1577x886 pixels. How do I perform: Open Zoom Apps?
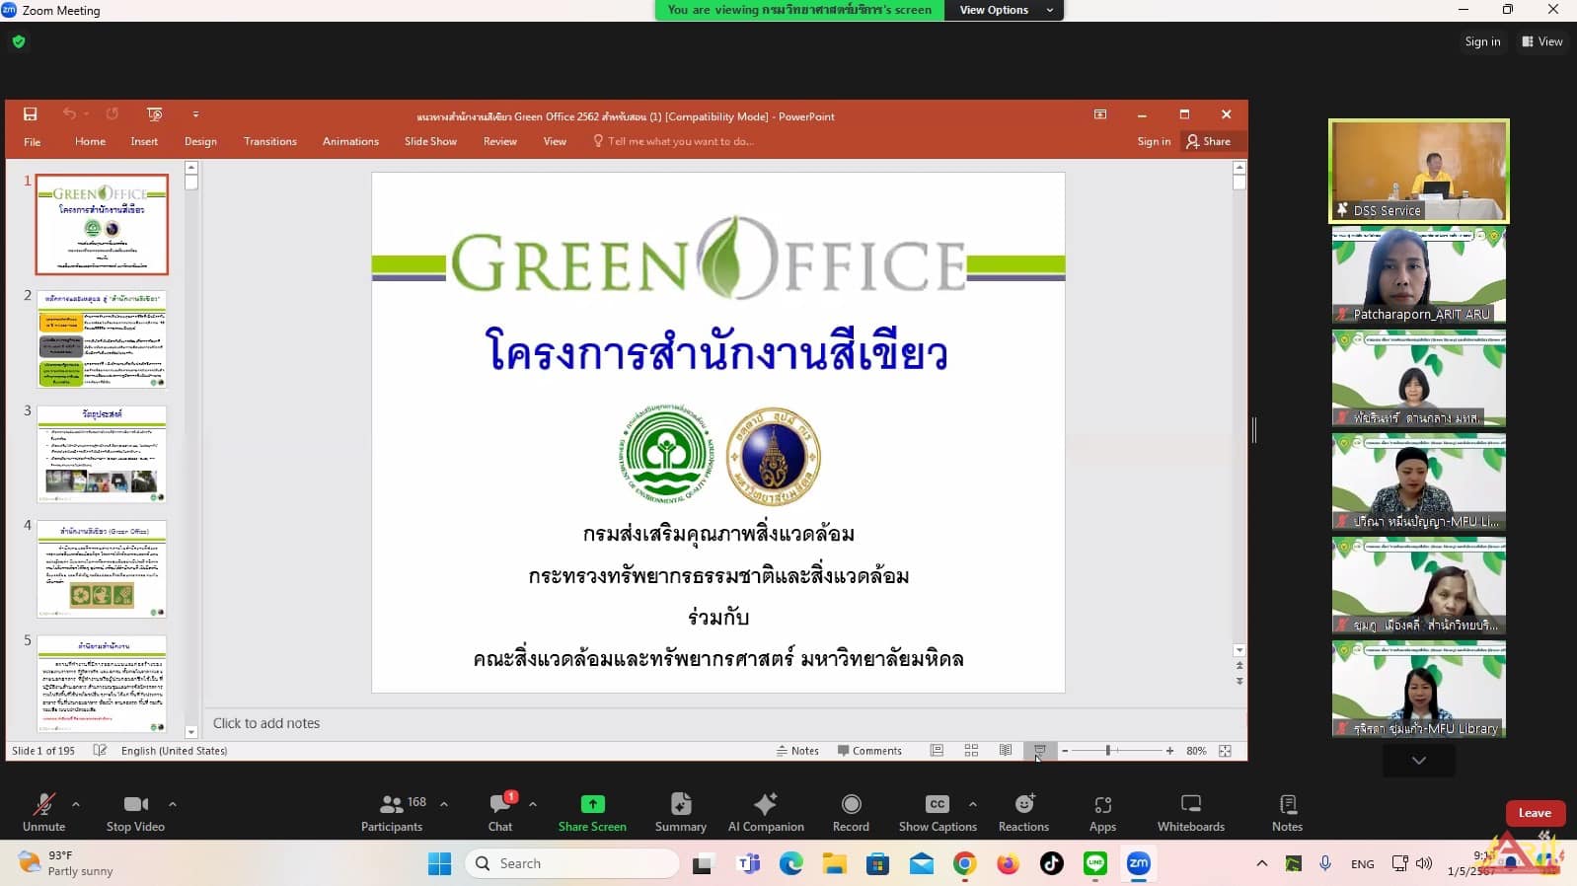[1102, 813]
